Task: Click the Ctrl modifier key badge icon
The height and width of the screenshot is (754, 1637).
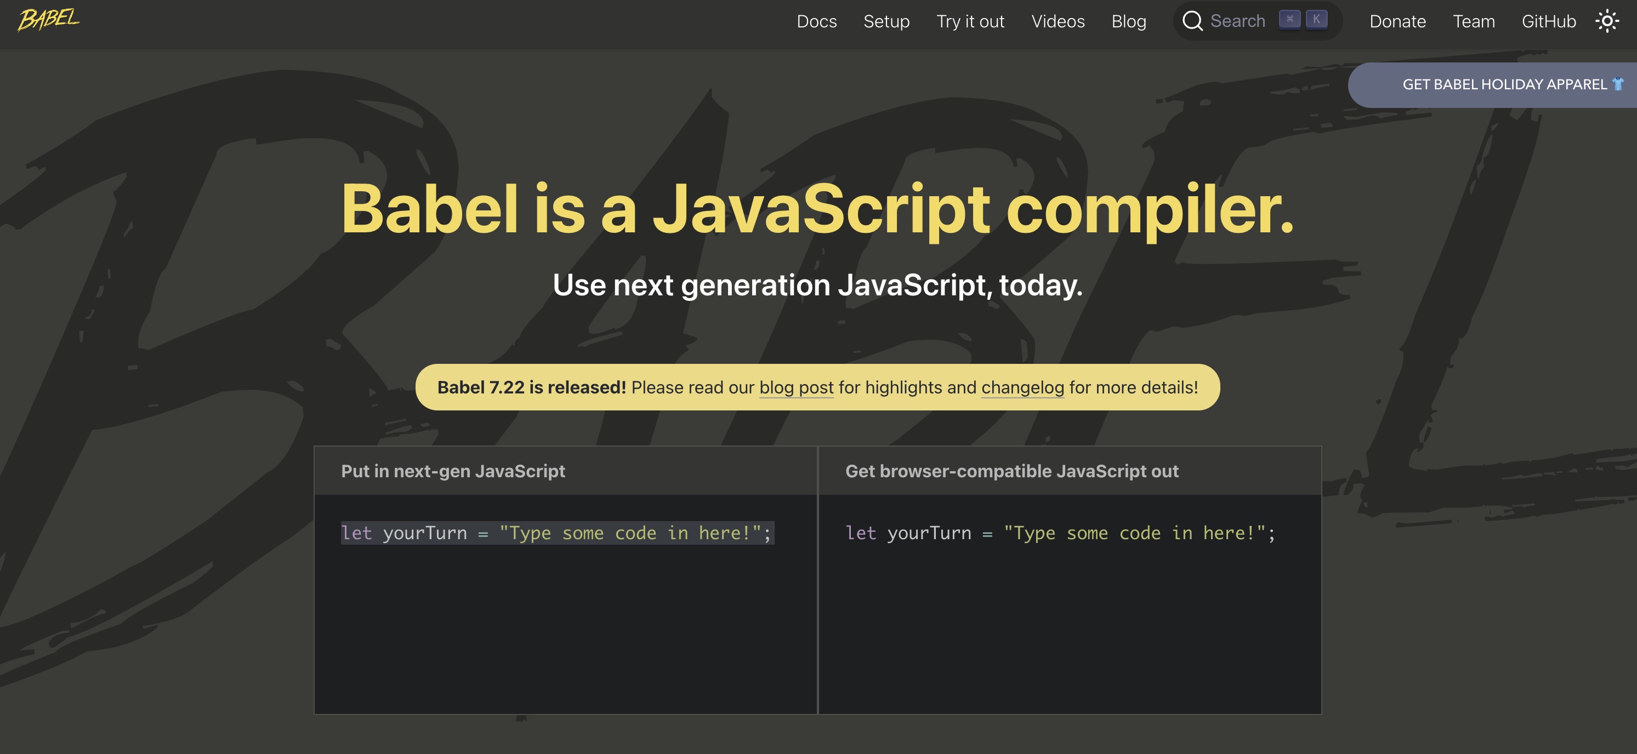Action: [x=1289, y=19]
